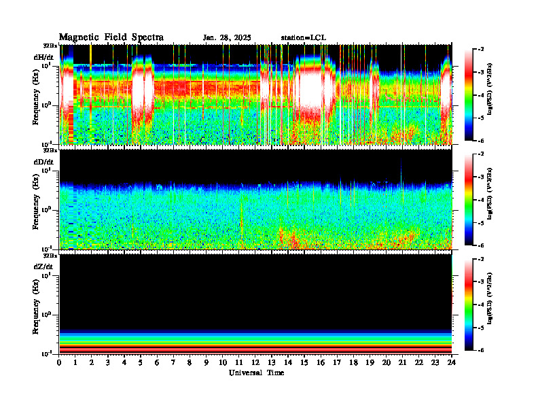
Task: Click the dH/dt panel colorbar
Action: point(469,95)
